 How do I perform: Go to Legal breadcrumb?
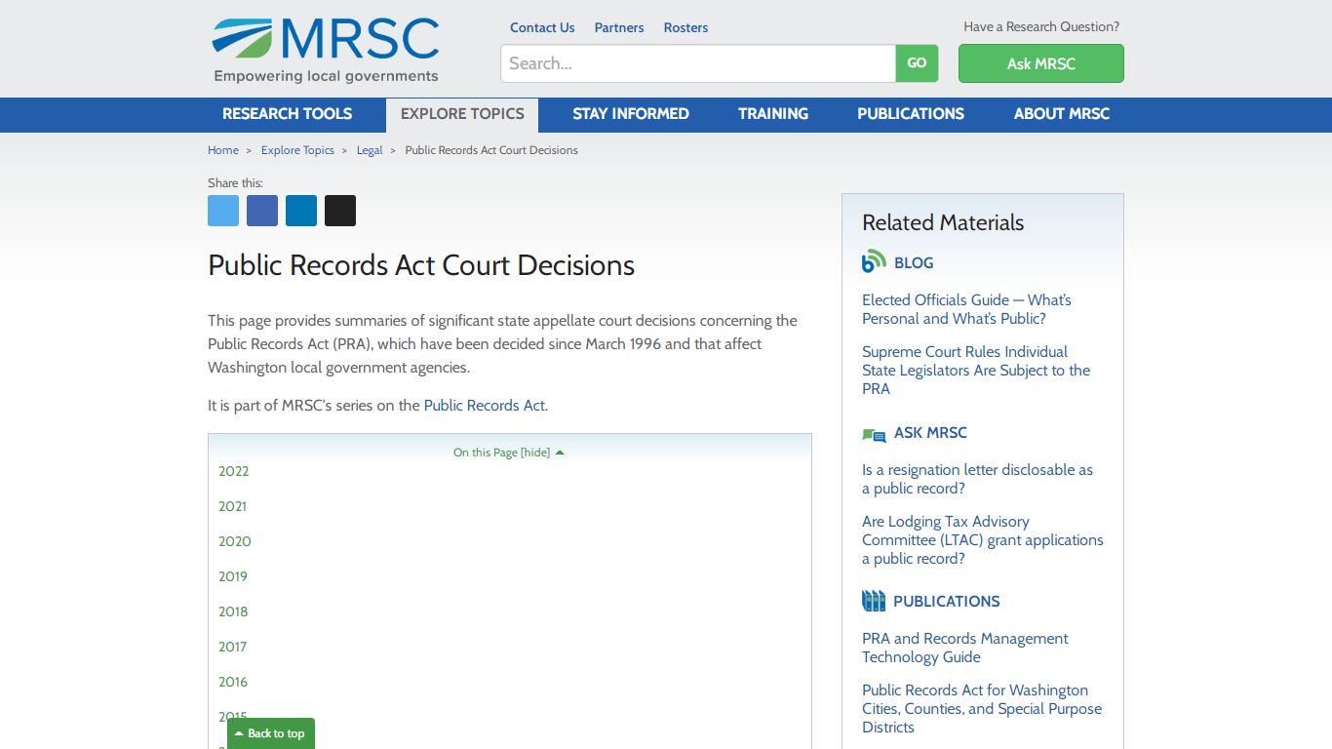(370, 150)
